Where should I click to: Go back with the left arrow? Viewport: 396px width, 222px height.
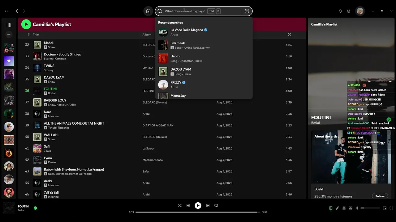(x=17, y=11)
